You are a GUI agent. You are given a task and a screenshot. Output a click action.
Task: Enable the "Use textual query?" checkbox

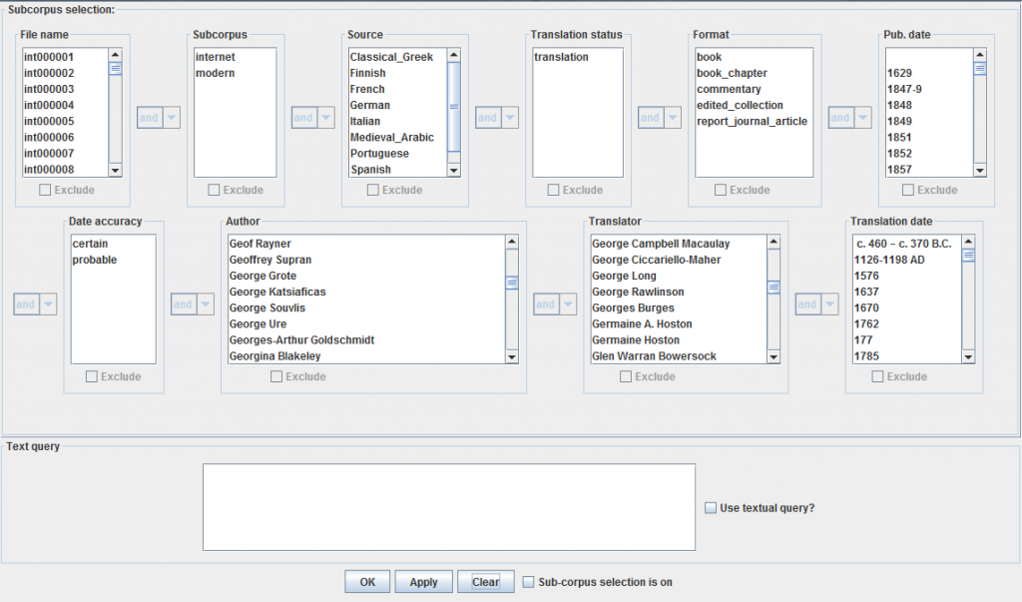[711, 508]
